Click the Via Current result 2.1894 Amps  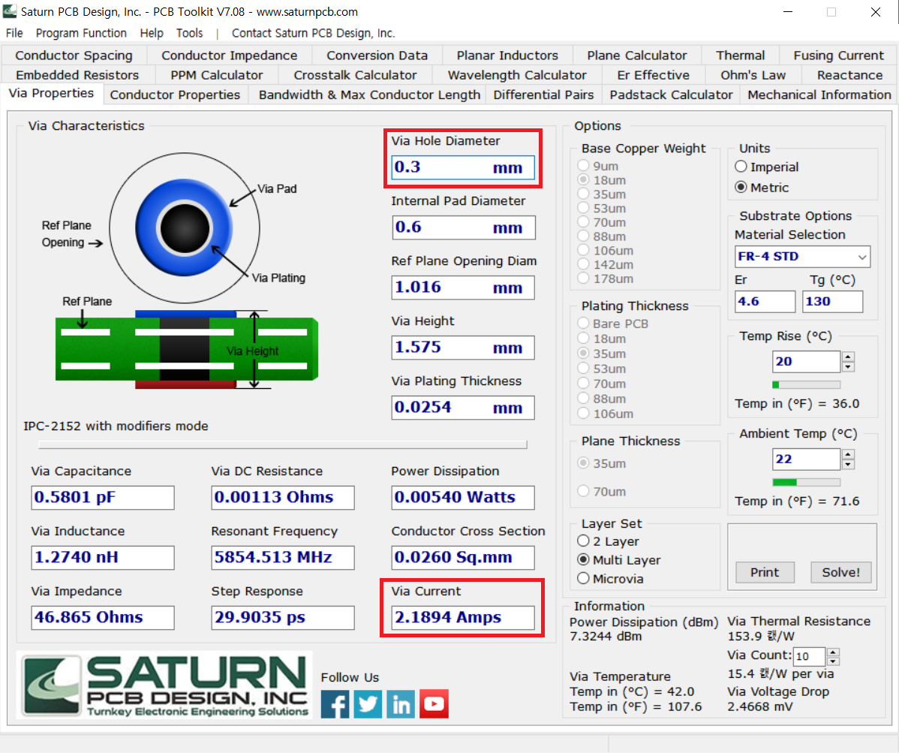(x=463, y=618)
